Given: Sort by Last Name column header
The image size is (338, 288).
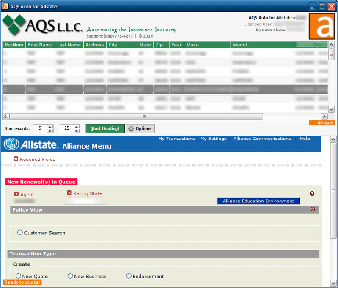Looking at the screenshot, I should pos(69,45).
